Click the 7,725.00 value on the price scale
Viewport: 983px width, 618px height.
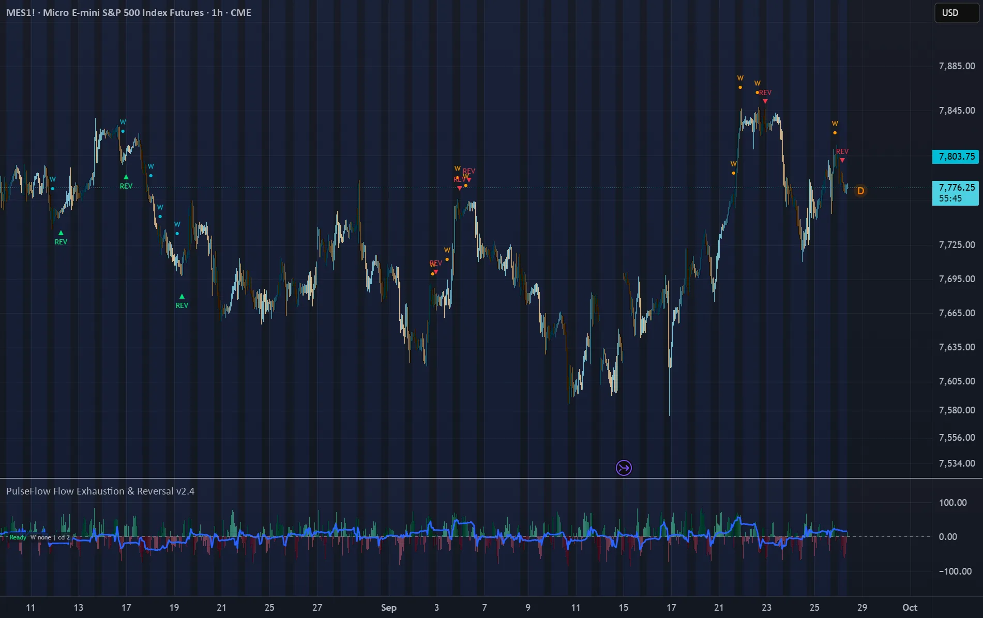click(x=957, y=245)
